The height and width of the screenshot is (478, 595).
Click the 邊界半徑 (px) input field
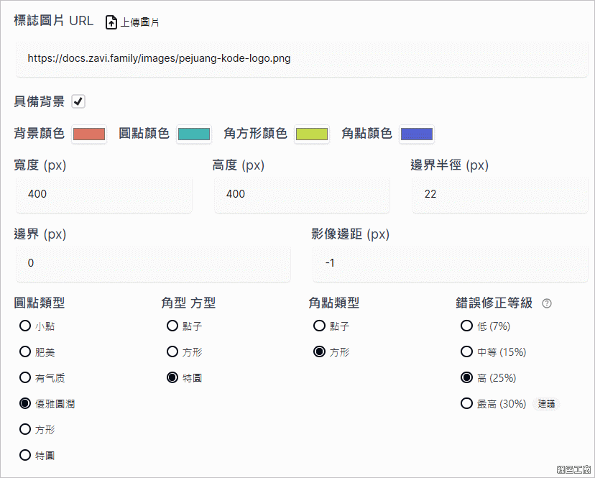(x=499, y=194)
